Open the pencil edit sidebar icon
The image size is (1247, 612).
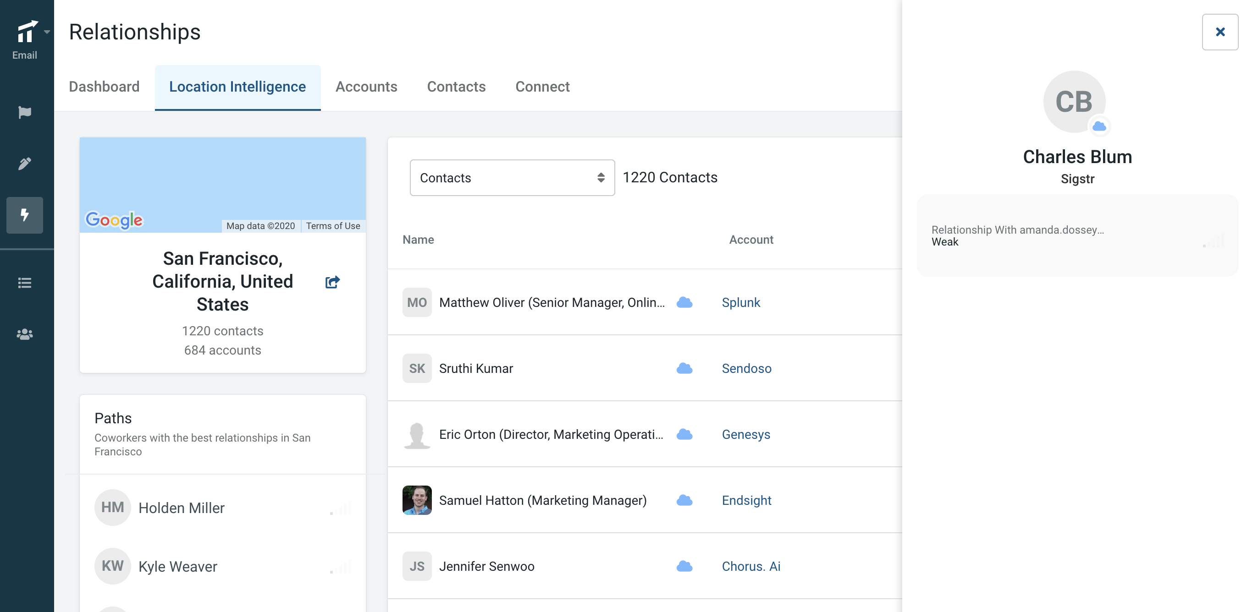25,164
